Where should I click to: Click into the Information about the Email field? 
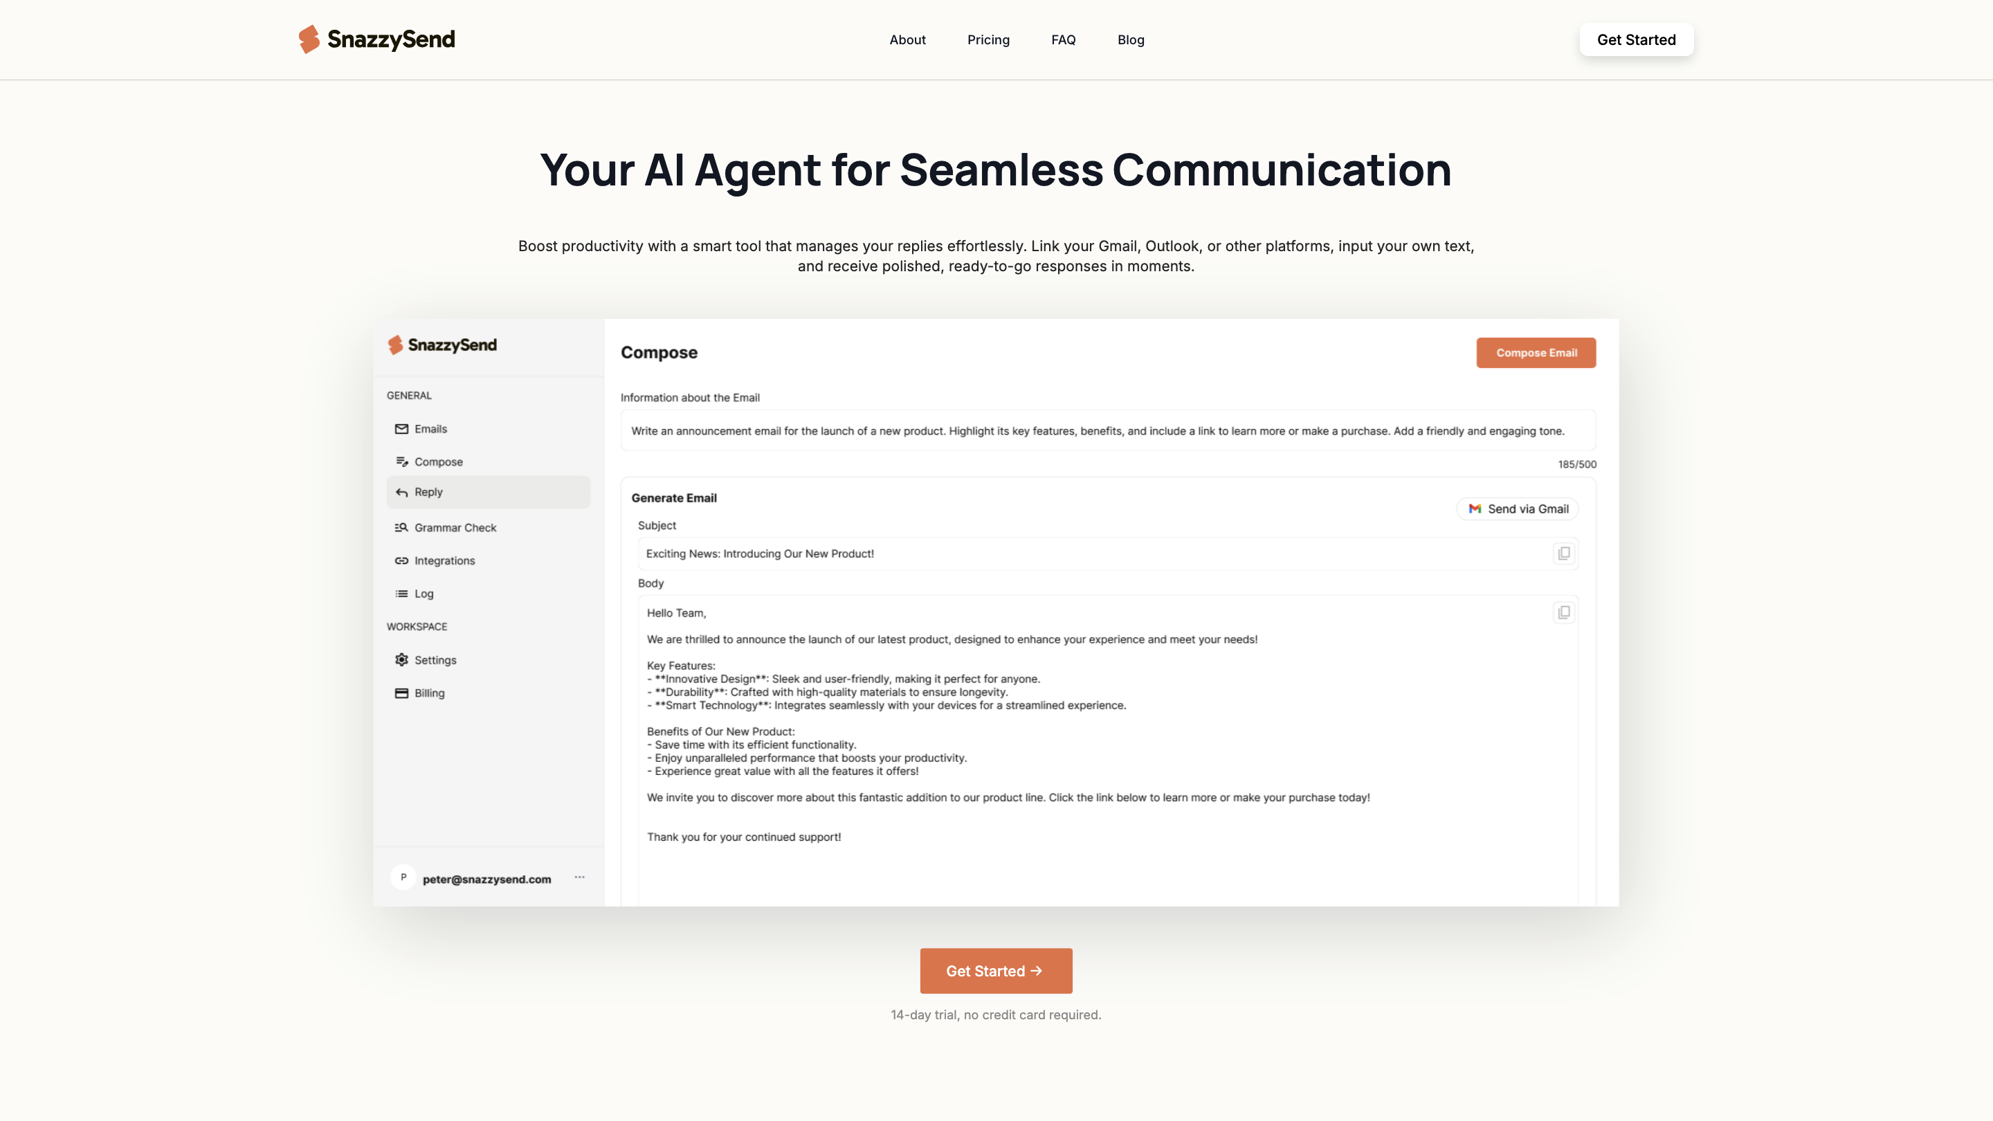[x=1107, y=431]
